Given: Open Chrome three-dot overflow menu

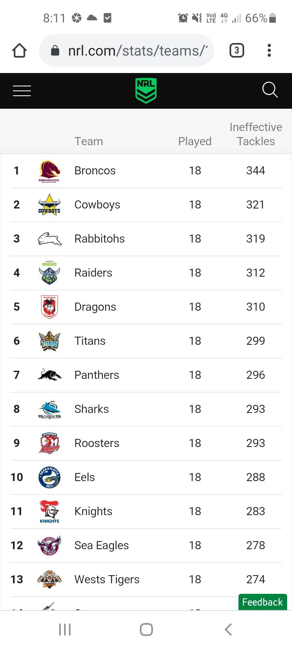Looking at the screenshot, I should pos(269,50).
